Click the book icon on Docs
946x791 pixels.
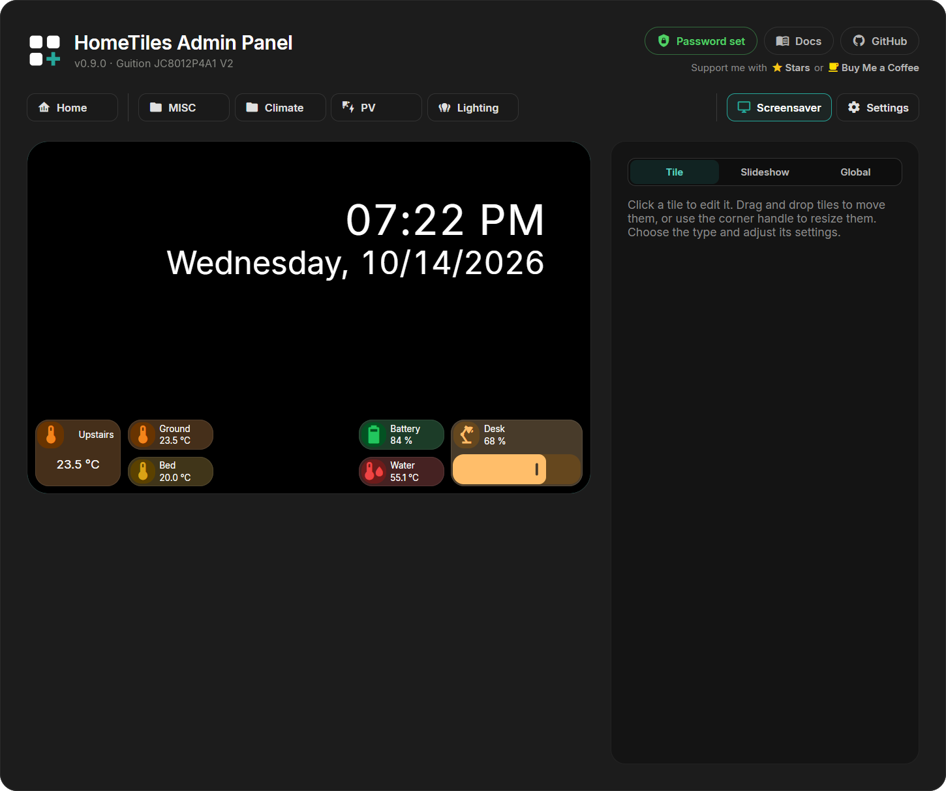point(782,41)
